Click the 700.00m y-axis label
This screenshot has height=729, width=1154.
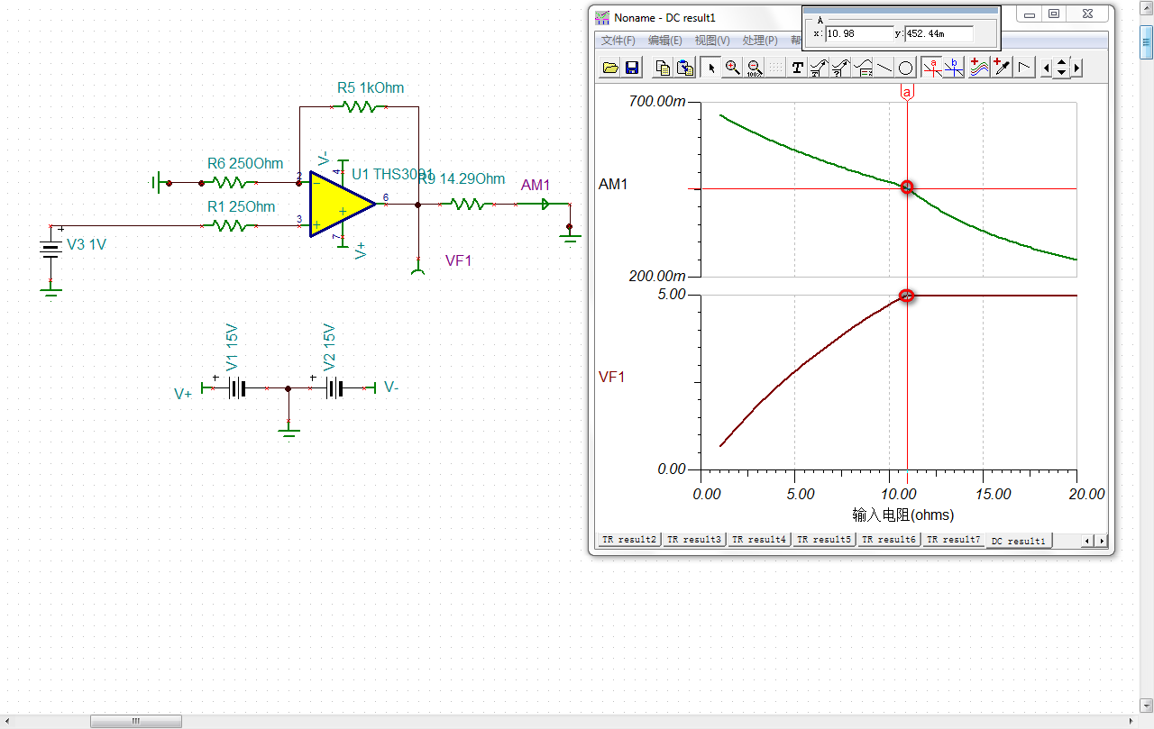tap(656, 102)
